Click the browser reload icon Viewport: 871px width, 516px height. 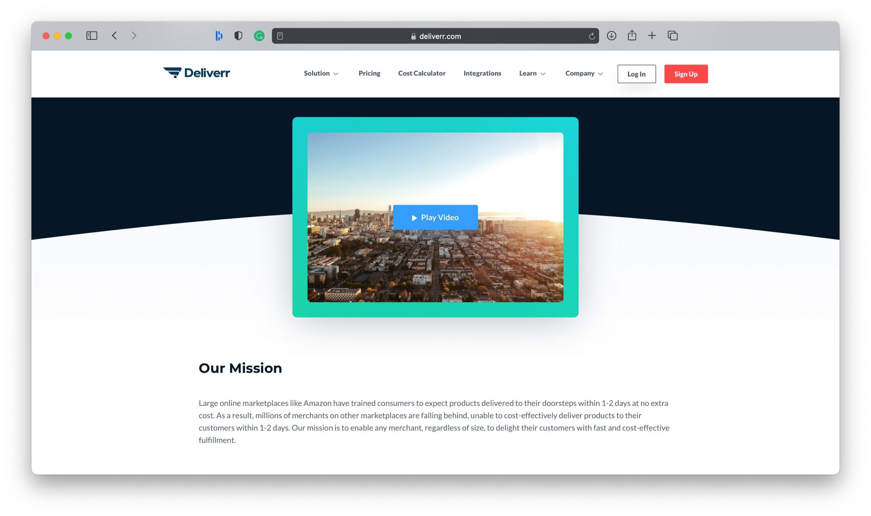tap(591, 36)
